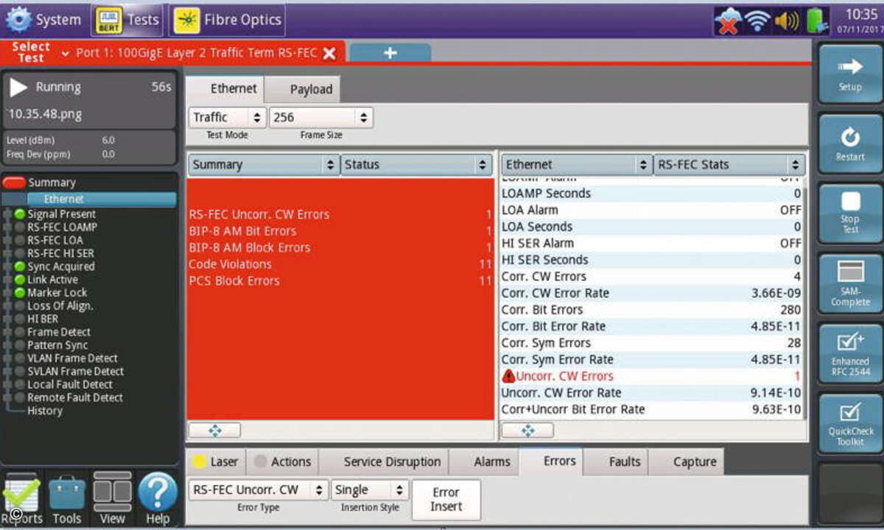Open the Traffic test mode dropdown

pos(227,117)
